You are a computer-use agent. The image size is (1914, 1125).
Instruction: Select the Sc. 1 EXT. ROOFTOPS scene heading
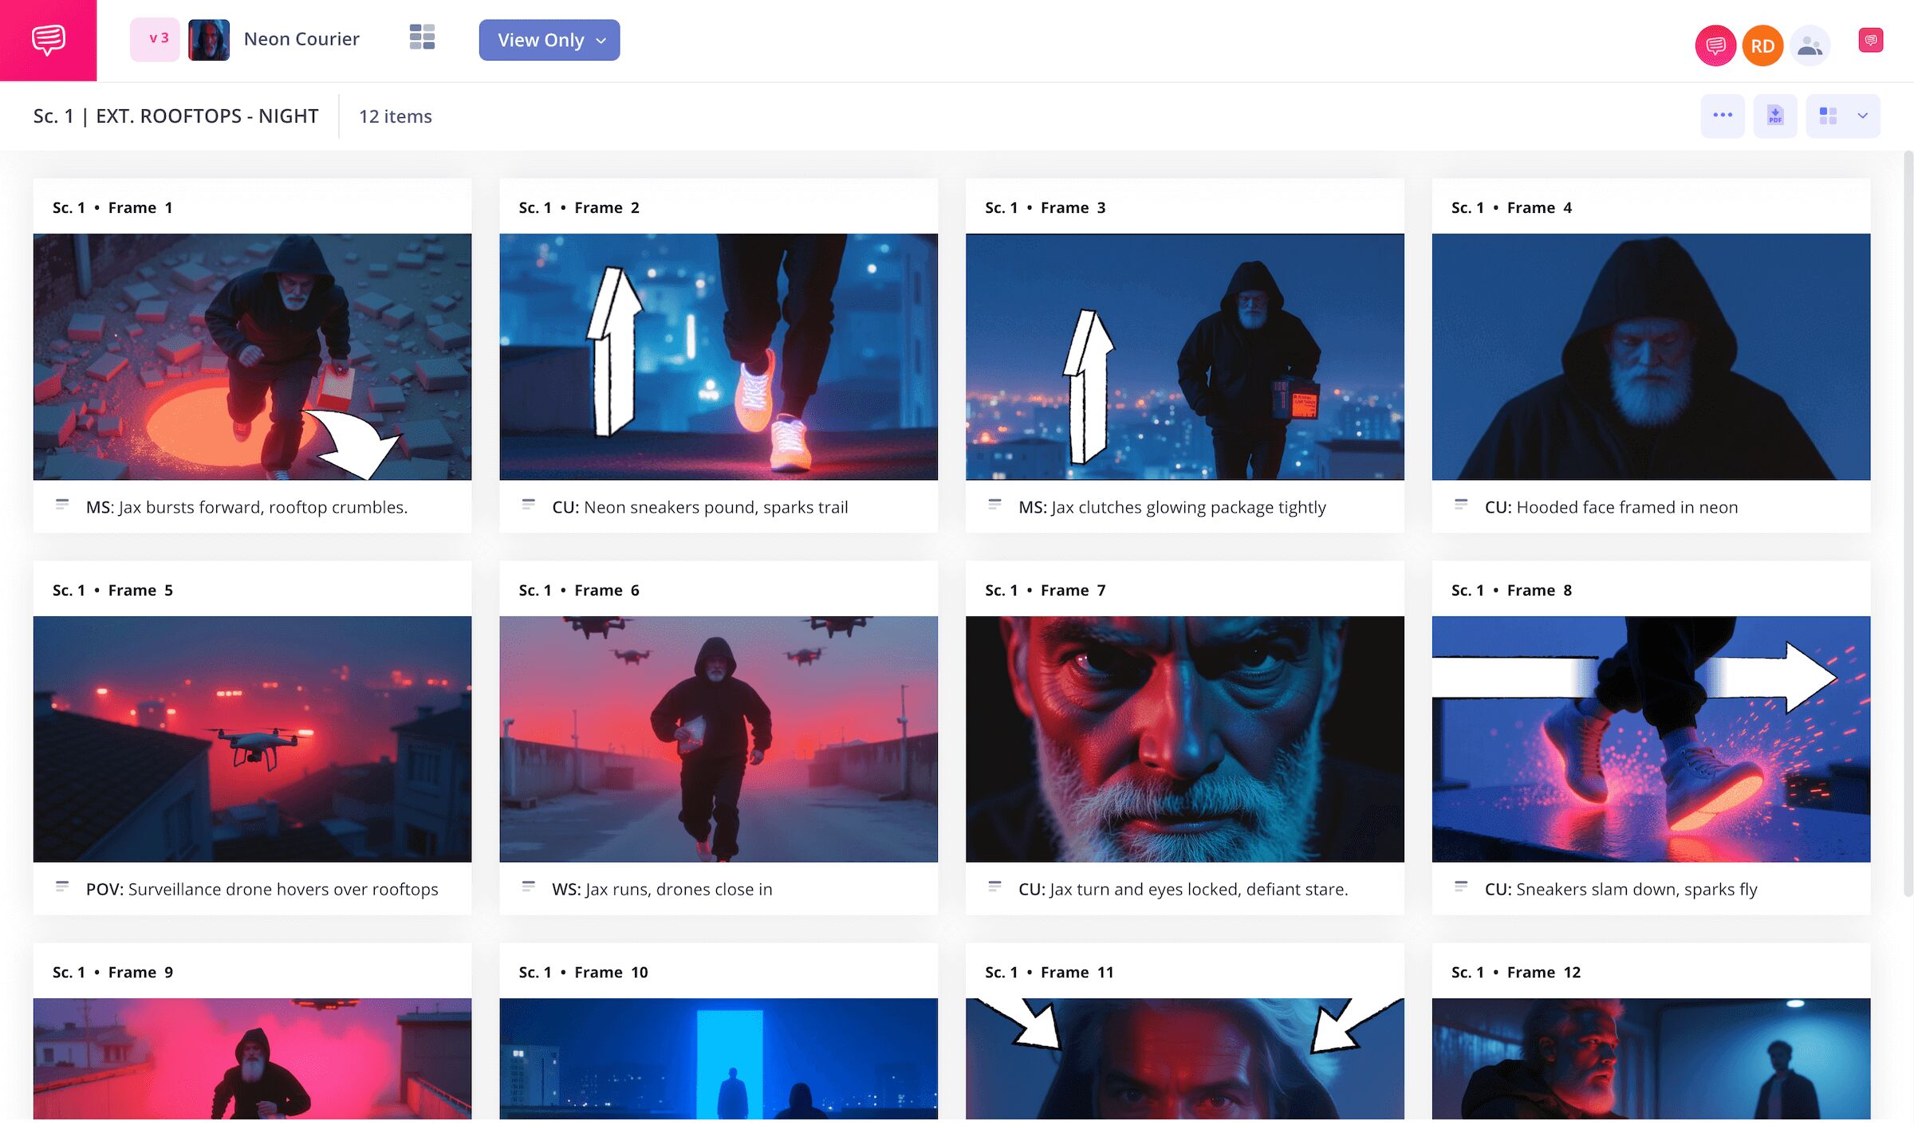pos(175,116)
